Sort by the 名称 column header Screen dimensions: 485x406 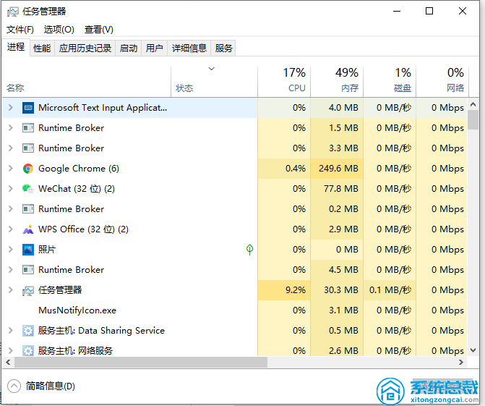[87, 82]
